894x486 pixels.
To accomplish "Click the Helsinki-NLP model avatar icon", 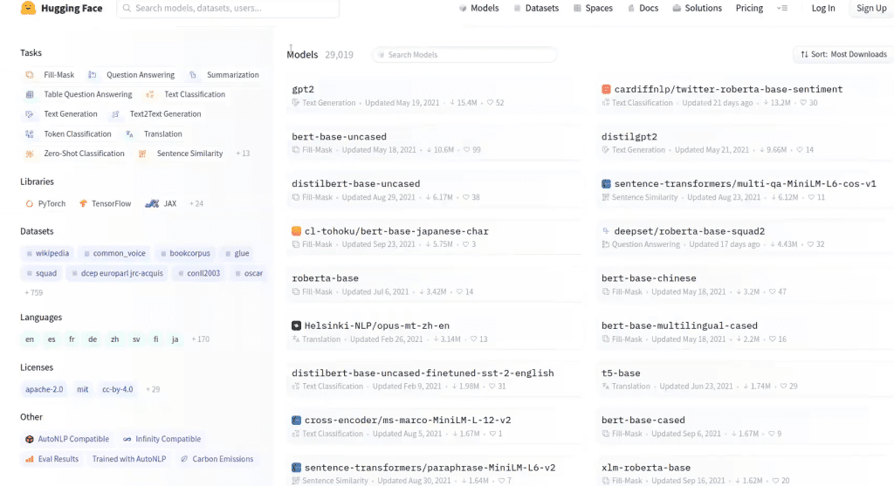I will pos(296,326).
